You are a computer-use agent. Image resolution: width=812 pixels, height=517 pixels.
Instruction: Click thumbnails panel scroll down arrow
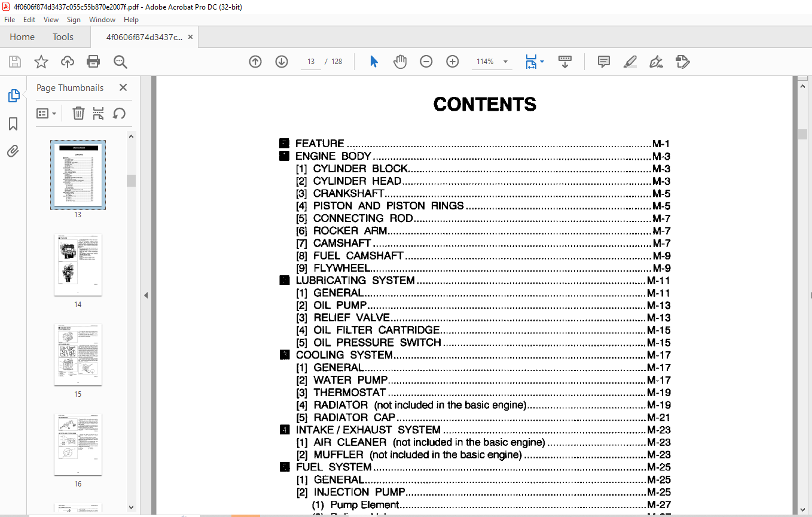pyautogui.click(x=131, y=507)
